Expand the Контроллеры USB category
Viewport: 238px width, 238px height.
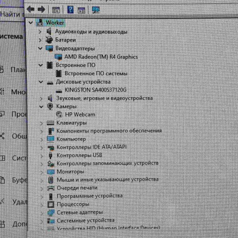coord(41,155)
